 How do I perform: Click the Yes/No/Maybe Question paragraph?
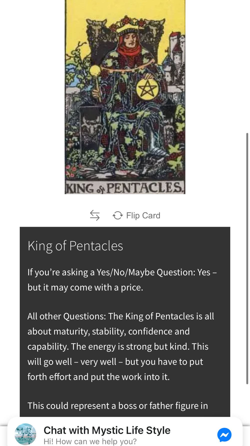pos(122,280)
